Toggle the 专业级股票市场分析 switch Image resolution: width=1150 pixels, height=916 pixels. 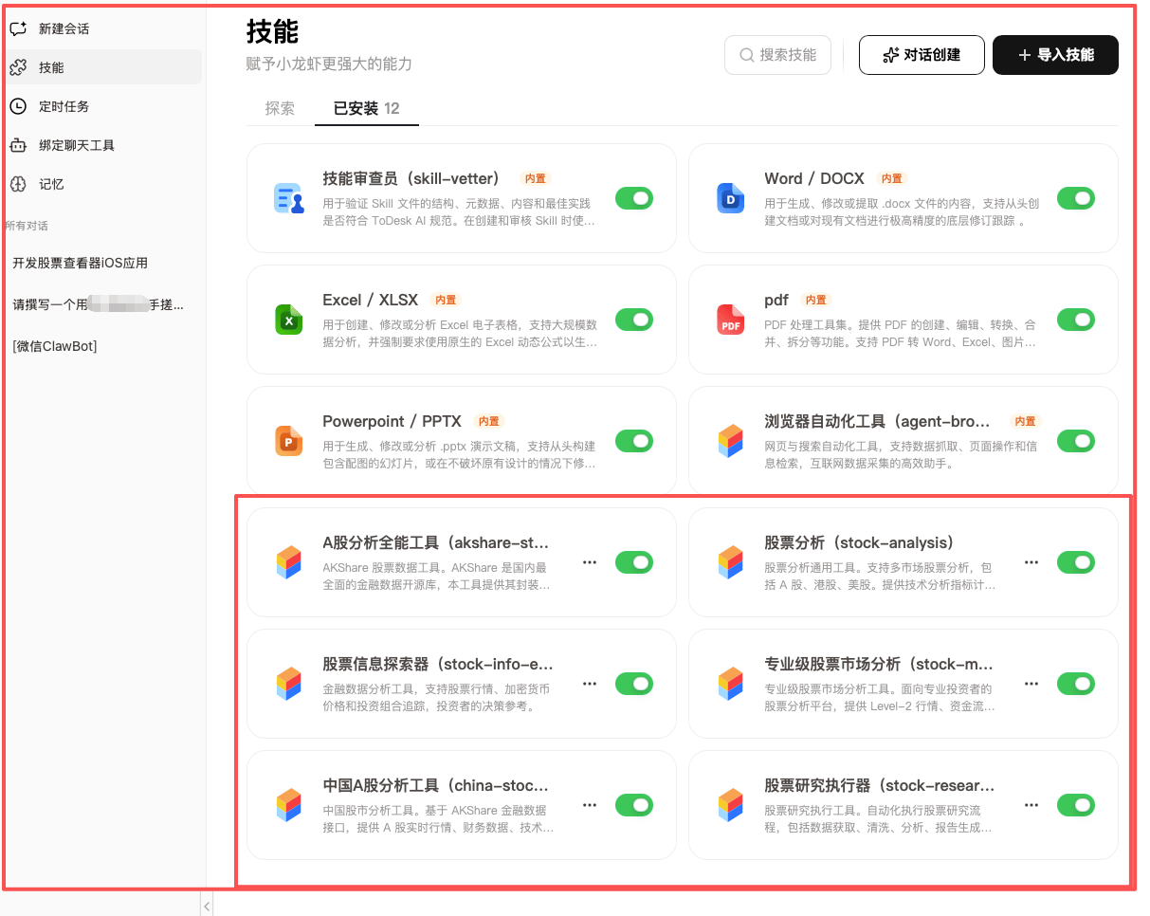(1076, 684)
